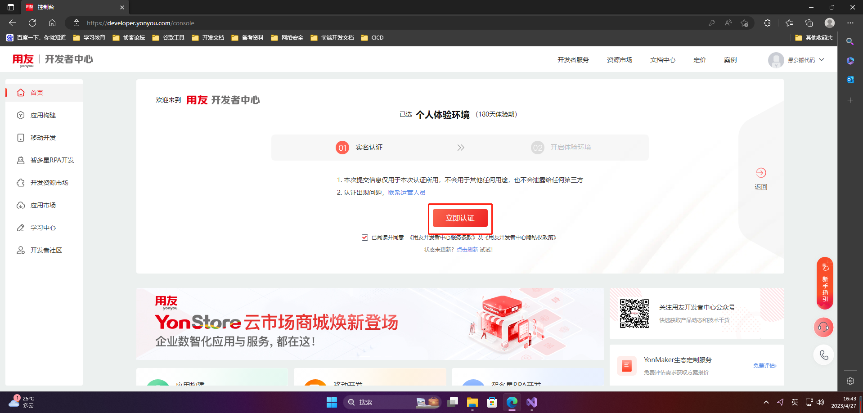Viewport: 863px width, 413px height.
Task: Refresh the page with browser reload icon
Action: [32, 23]
